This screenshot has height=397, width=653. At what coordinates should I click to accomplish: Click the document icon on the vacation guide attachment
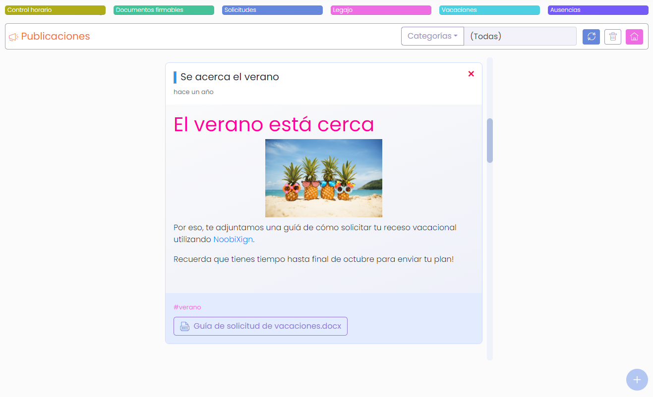[184, 326]
